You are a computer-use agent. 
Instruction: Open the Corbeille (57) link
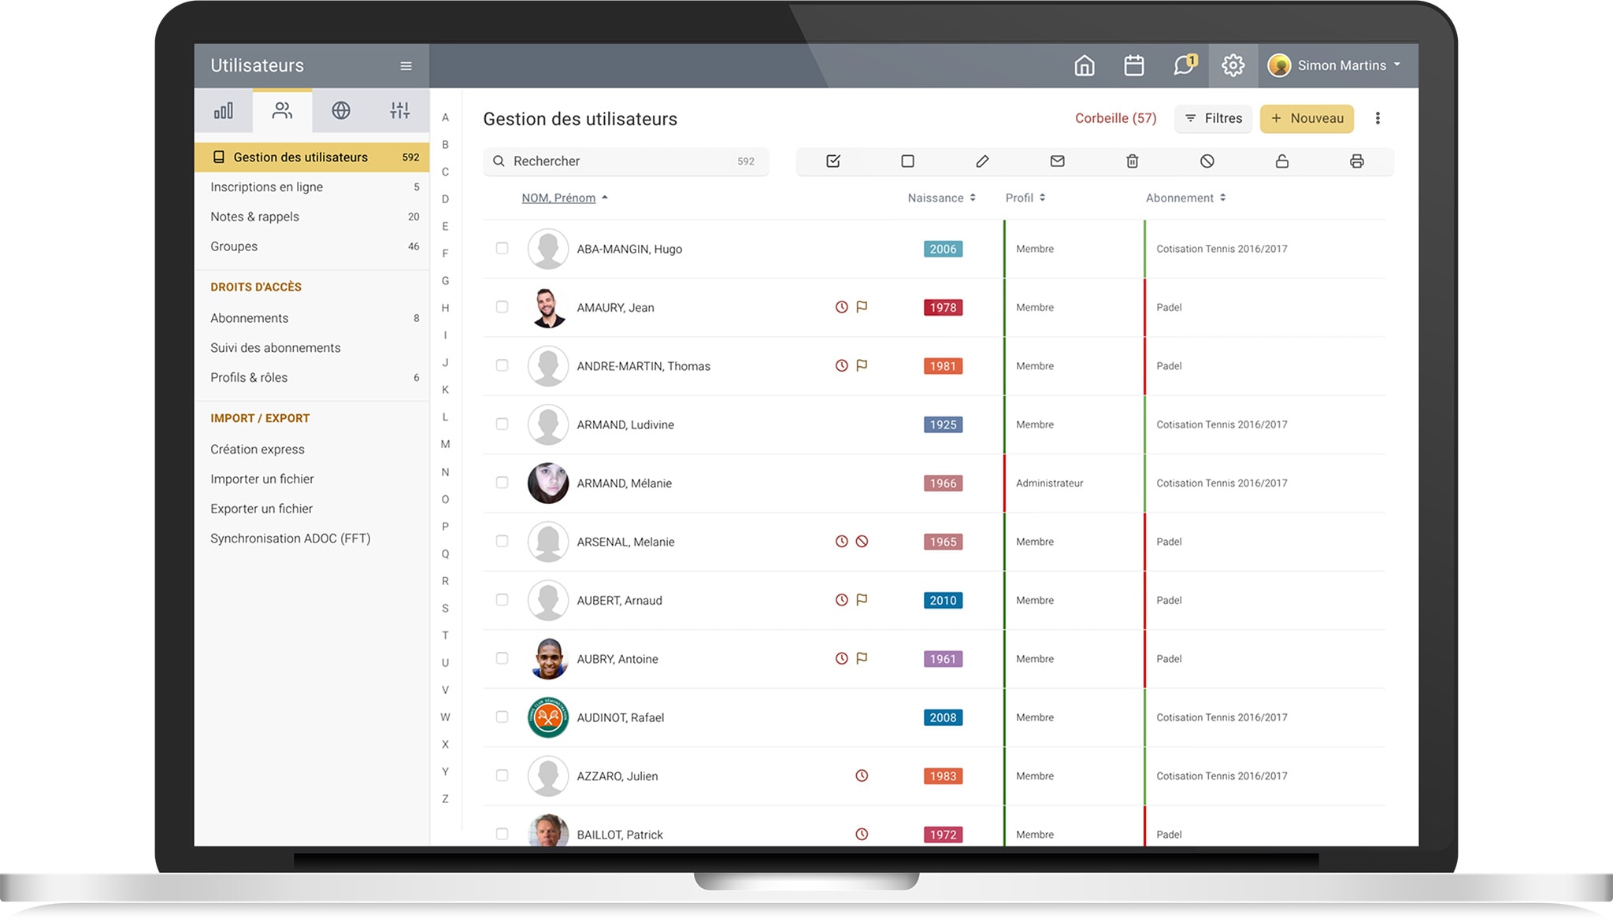[1115, 119]
